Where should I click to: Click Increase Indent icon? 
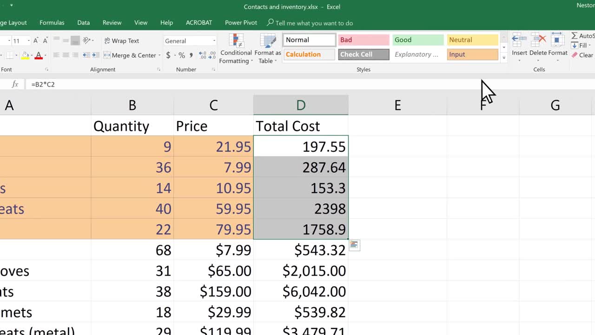[x=95, y=55]
